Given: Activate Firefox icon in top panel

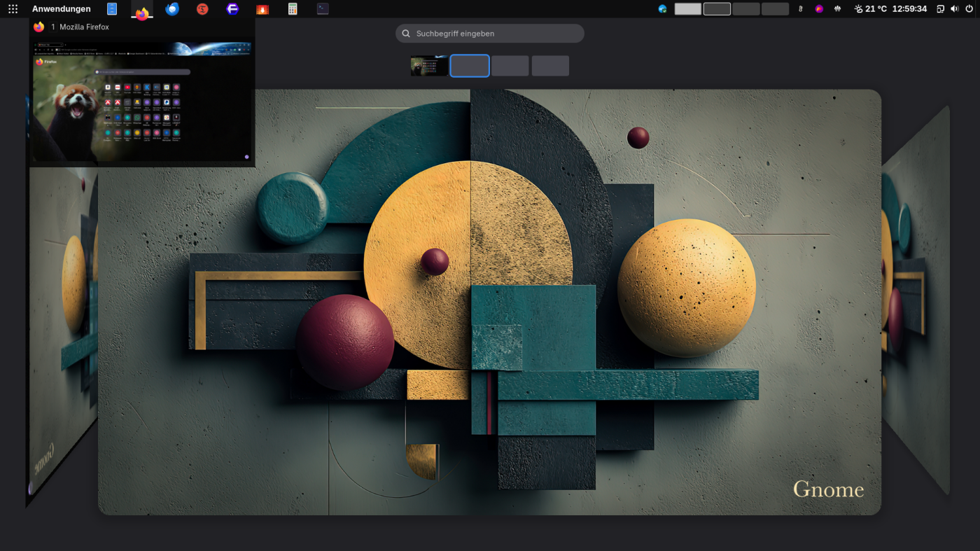Looking at the screenshot, I should coord(142,11).
